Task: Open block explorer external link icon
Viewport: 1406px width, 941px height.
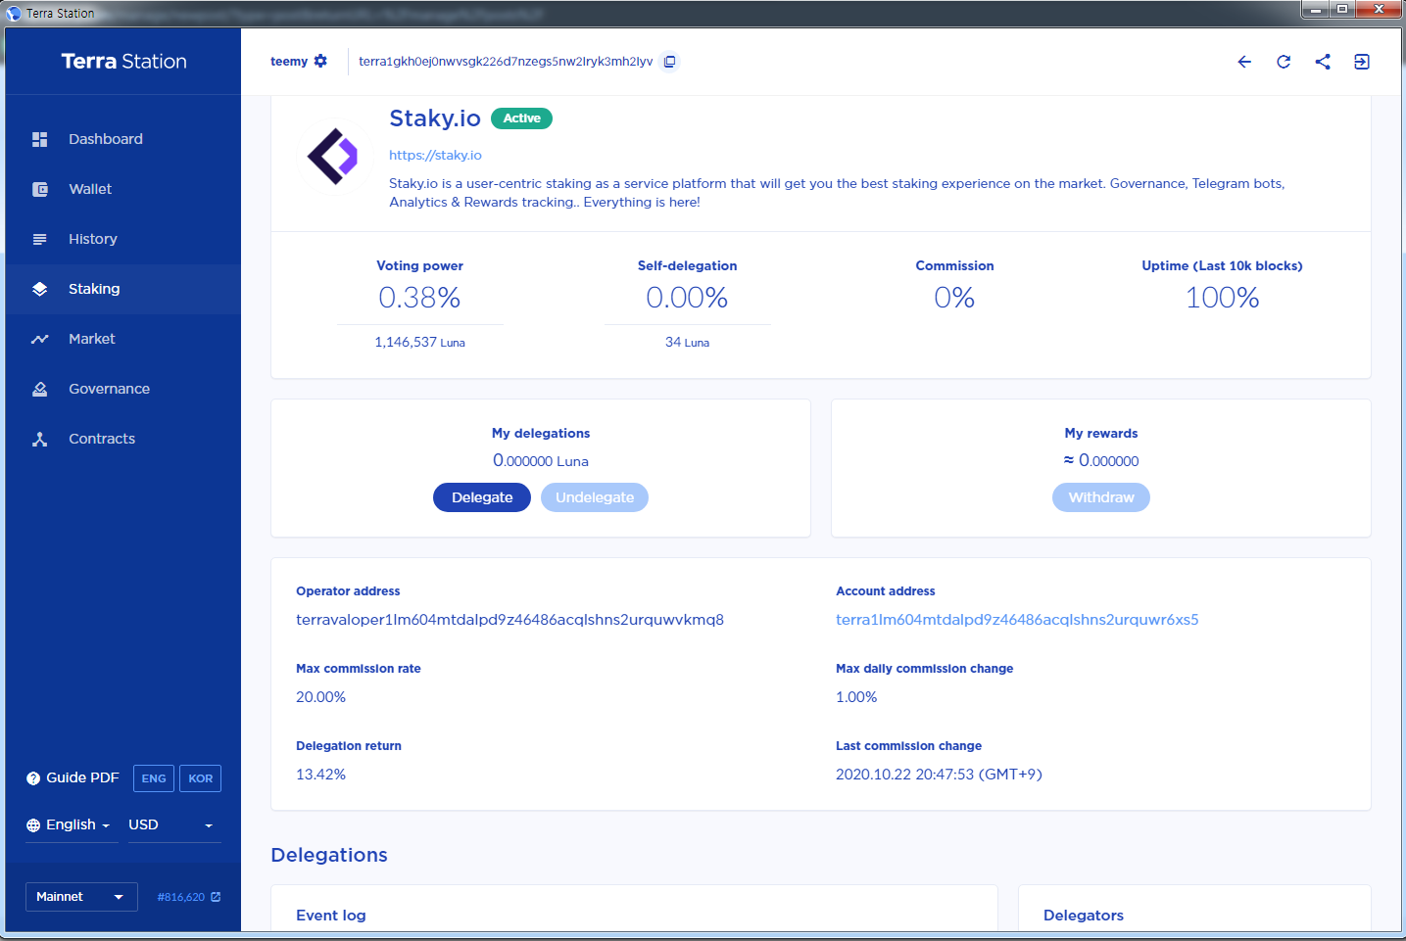Action: tap(216, 897)
